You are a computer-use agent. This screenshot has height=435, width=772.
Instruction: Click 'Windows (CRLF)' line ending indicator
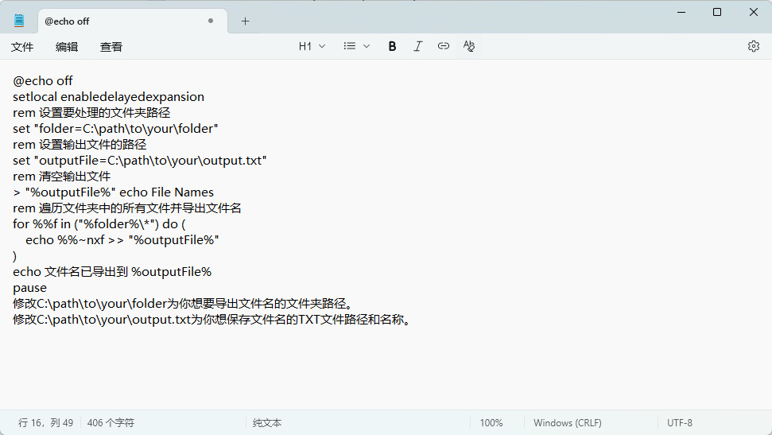[x=567, y=423]
